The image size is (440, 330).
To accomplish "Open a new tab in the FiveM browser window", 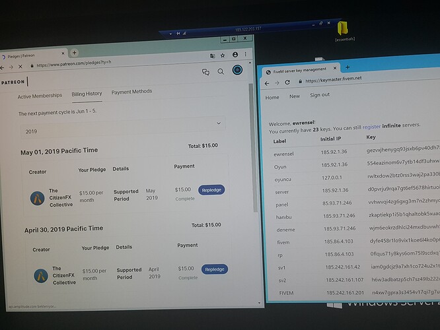I will pos(348,67).
